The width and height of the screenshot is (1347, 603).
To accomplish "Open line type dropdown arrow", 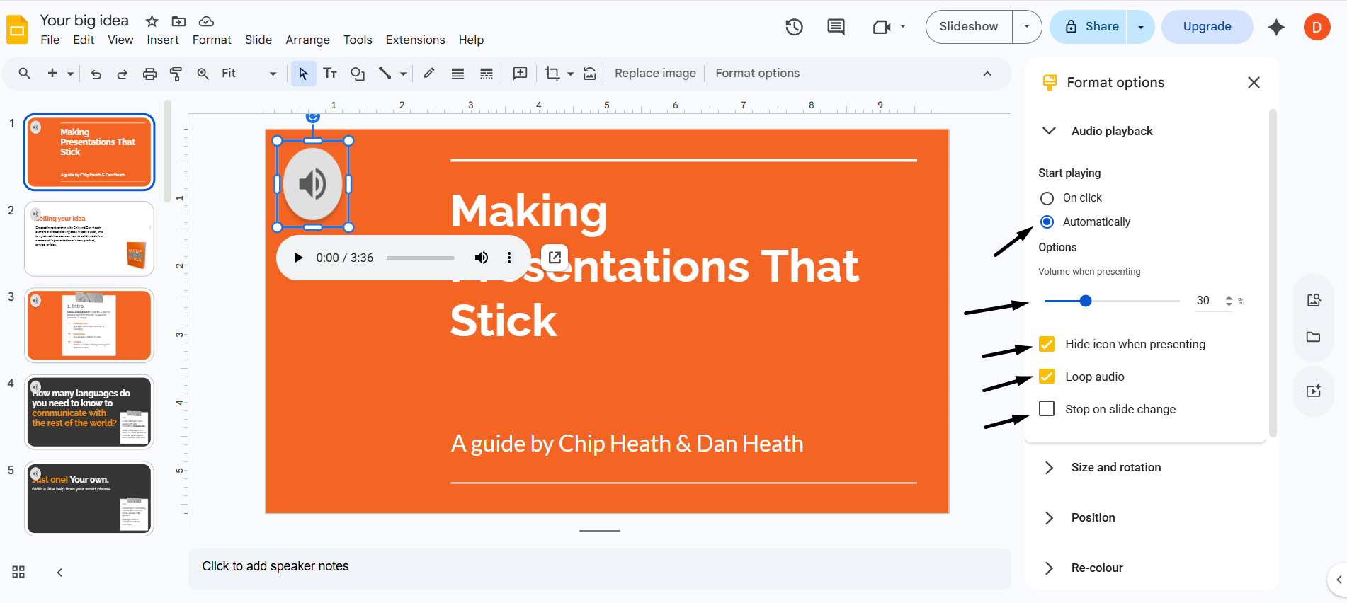I will click(x=403, y=74).
